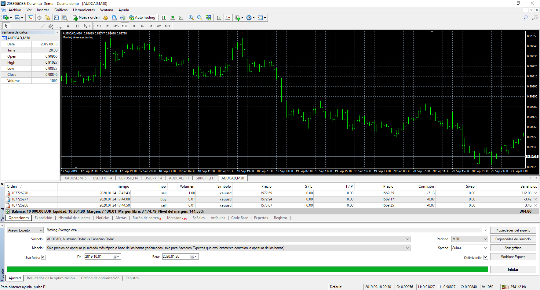Uncheck the Usar fecha checkbox
Screen dimensions: 540x290
point(43,257)
